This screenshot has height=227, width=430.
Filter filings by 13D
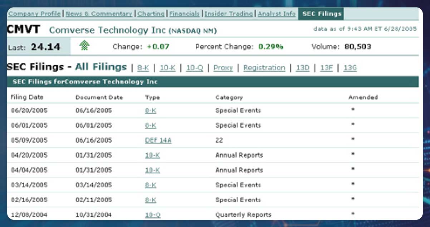click(x=303, y=68)
